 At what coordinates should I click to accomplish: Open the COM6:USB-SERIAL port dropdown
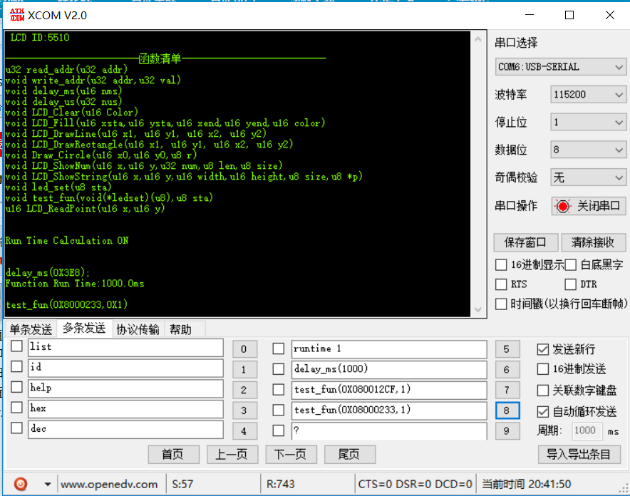(x=560, y=67)
